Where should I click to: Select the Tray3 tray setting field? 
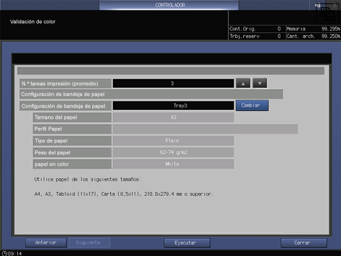[173, 106]
